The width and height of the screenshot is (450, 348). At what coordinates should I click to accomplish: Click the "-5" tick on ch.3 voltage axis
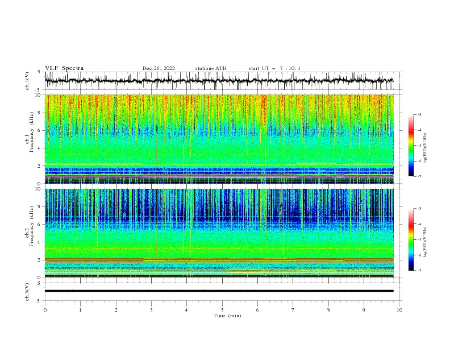point(39,301)
